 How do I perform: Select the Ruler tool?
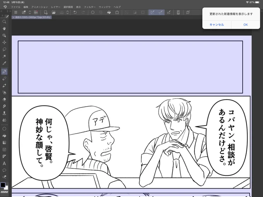point(4,156)
